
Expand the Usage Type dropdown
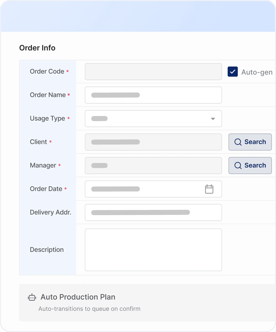coord(153,119)
